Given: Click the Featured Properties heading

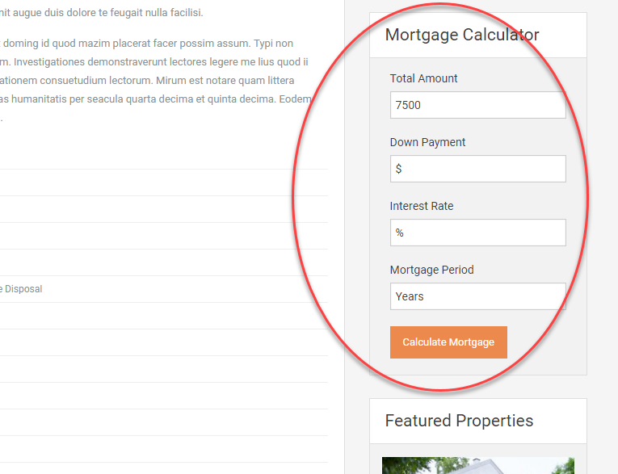Looking at the screenshot, I should [x=459, y=421].
